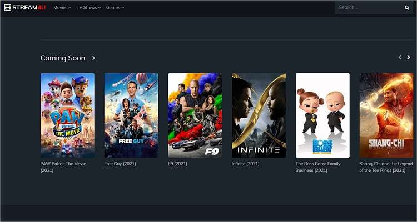Click The Boss Baby: Family Business title
This screenshot has height=222, width=417.
click(318, 167)
